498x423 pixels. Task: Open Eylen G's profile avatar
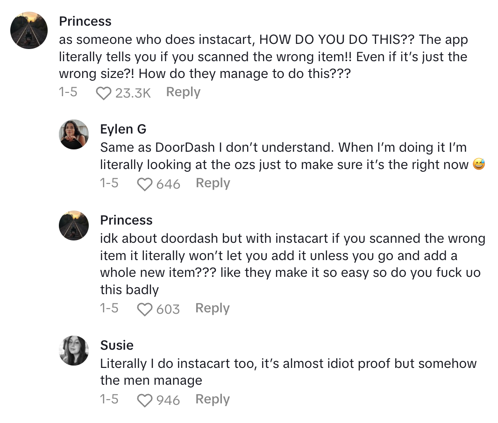[x=74, y=134]
